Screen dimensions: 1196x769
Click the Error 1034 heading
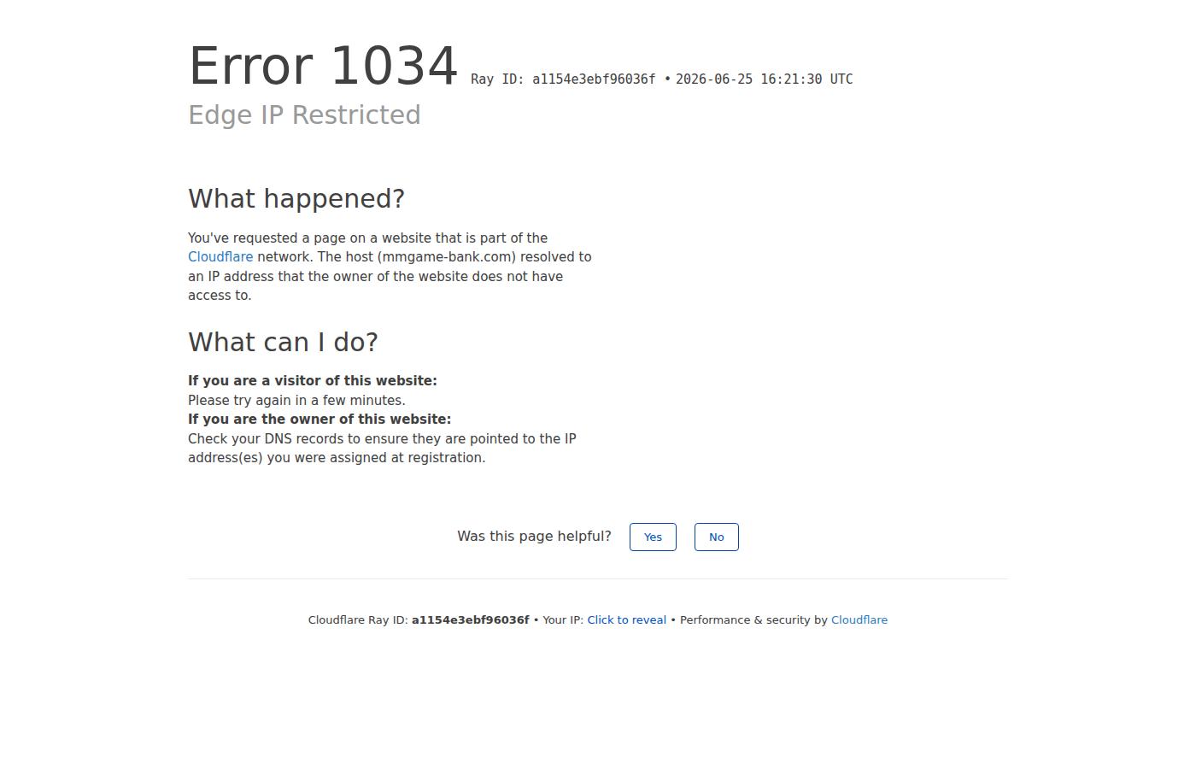[x=323, y=66]
